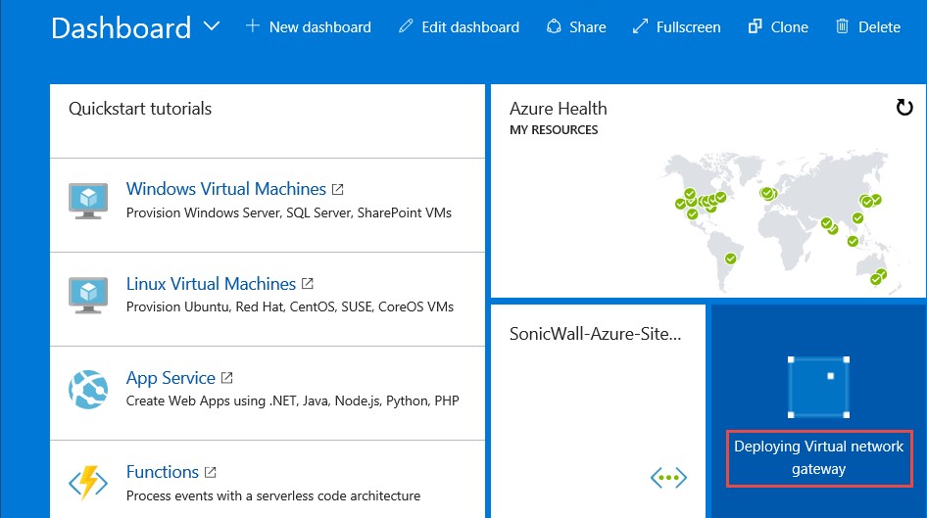This screenshot has height=518, width=927.
Task: Click Windows Virtual Machines monitor icon
Action: pyautogui.click(x=88, y=201)
